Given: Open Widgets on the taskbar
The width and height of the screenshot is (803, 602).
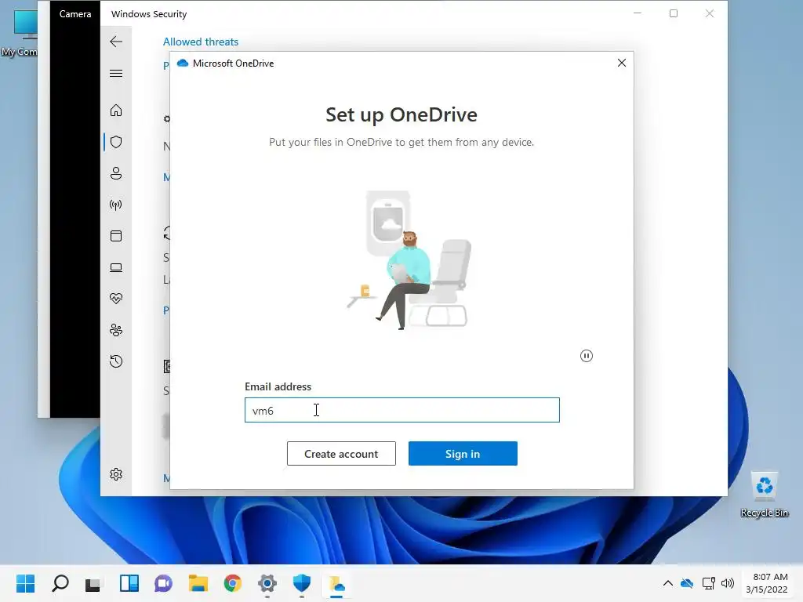Looking at the screenshot, I should click(x=129, y=583).
